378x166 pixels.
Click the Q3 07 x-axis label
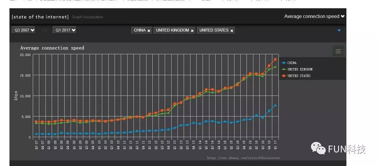point(36,145)
